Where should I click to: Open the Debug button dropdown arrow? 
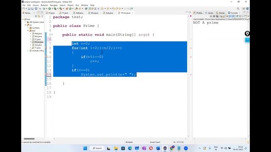coord(47,8)
